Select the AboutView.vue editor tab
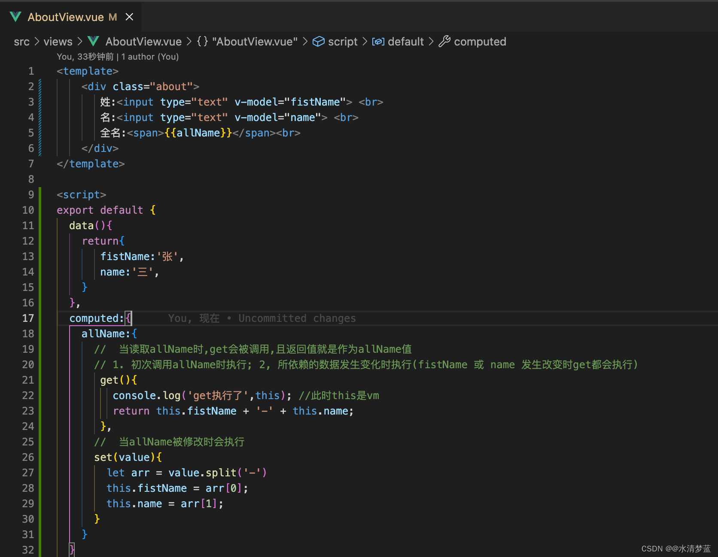Viewport: 718px width, 557px height. (65, 17)
